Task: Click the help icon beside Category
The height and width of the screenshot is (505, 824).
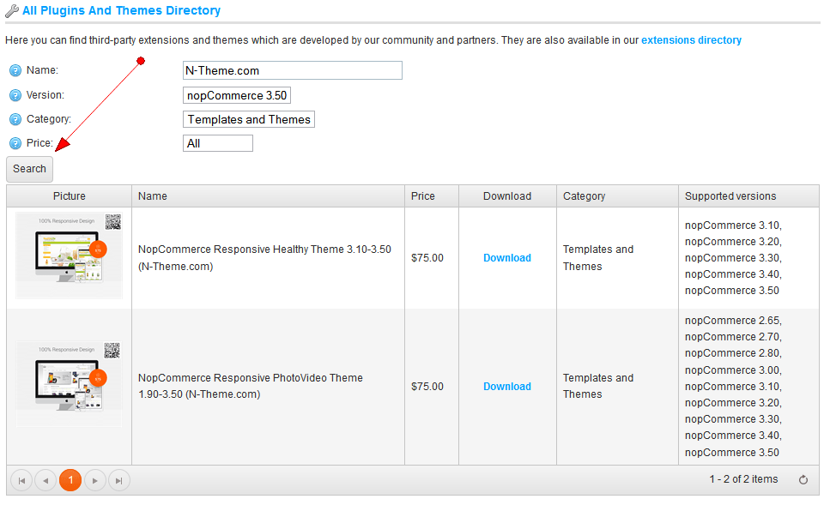Action: pos(15,119)
